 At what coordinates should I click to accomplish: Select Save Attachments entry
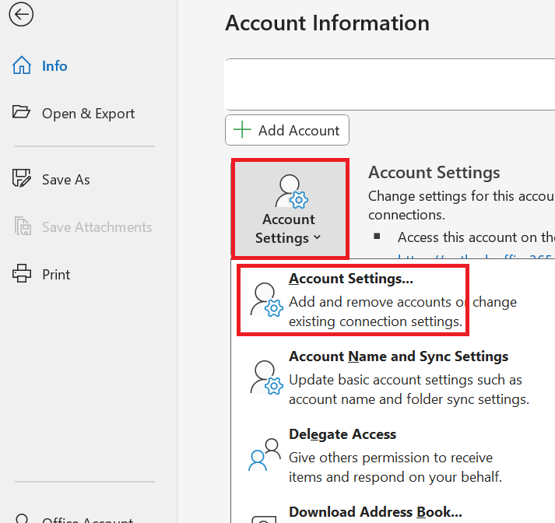point(97,227)
